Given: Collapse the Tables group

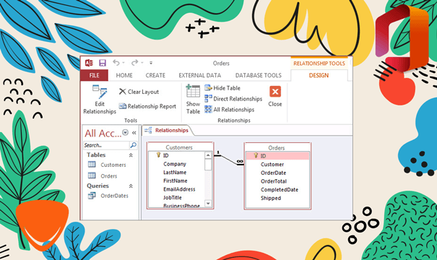Looking at the screenshot, I should tap(131, 155).
